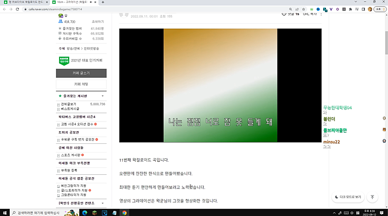The height and width of the screenshot is (216, 388).
Task: Expand the [확인!] 진행중인 컨텐츠 section arrow
Action: 103,203
